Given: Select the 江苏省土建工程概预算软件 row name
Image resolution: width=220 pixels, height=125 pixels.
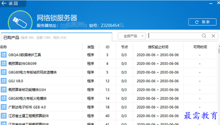Looking at the screenshot, I should coord(28,116).
